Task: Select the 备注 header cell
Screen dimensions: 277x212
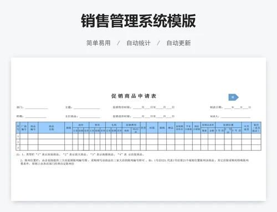Action: coord(256,128)
